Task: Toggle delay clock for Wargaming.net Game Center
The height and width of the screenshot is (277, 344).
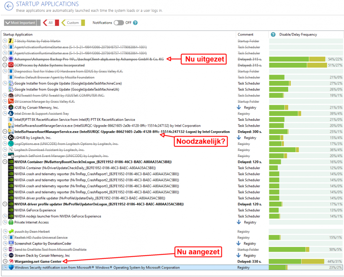Action: click(5, 261)
